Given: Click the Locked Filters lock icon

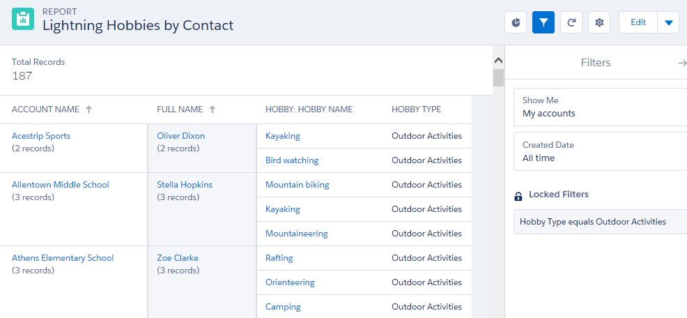Looking at the screenshot, I should pyautogui.click(x=518, y=195).
